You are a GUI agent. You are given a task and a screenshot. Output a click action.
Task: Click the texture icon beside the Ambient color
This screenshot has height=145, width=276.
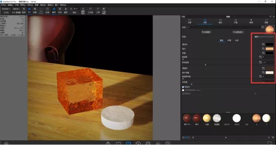tap(263, 53)
